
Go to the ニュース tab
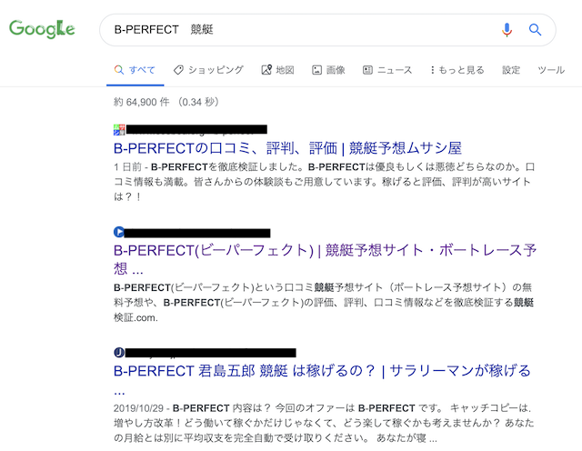click(x=387, y=70)
